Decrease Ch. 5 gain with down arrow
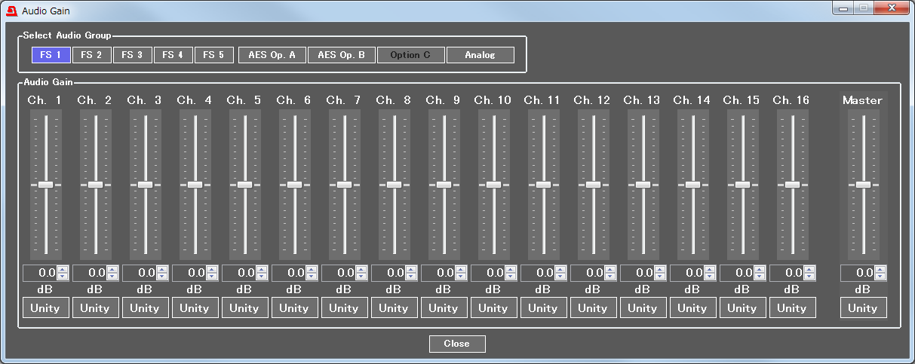Screen dimensions: 915x364 click(x=262, y=277)
